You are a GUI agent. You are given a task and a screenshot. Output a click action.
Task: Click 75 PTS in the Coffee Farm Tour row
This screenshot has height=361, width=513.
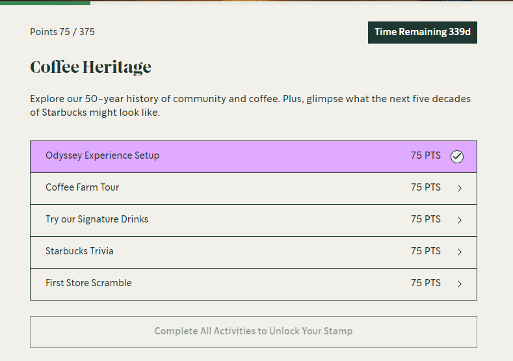[426, 187]
